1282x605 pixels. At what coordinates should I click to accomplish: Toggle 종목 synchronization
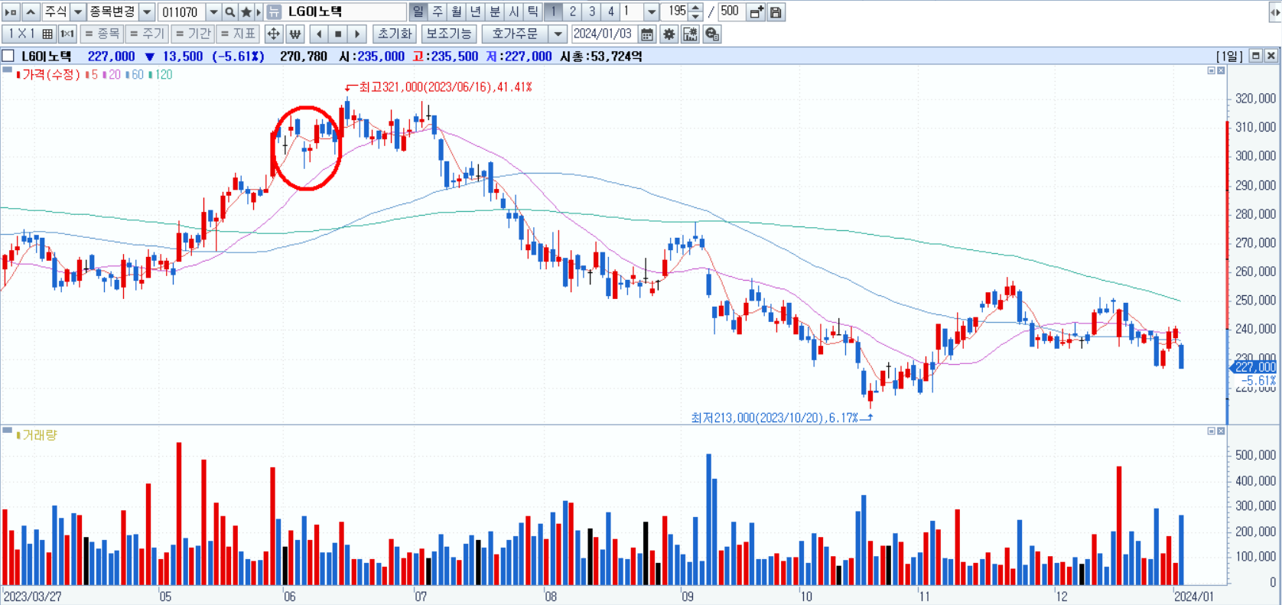tap(102, 34)
